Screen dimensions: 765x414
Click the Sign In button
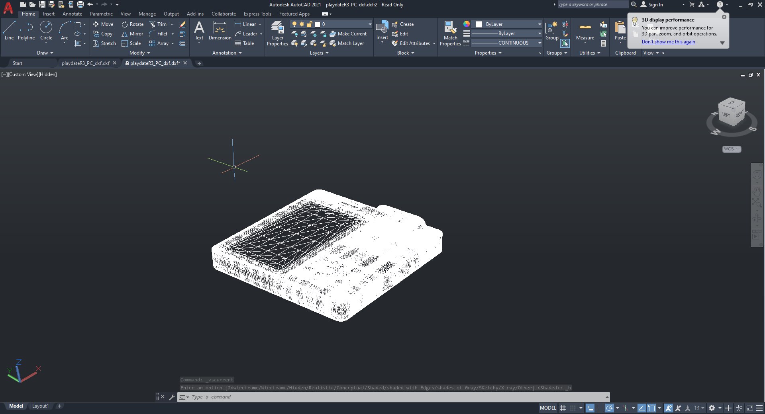[652, 5]
